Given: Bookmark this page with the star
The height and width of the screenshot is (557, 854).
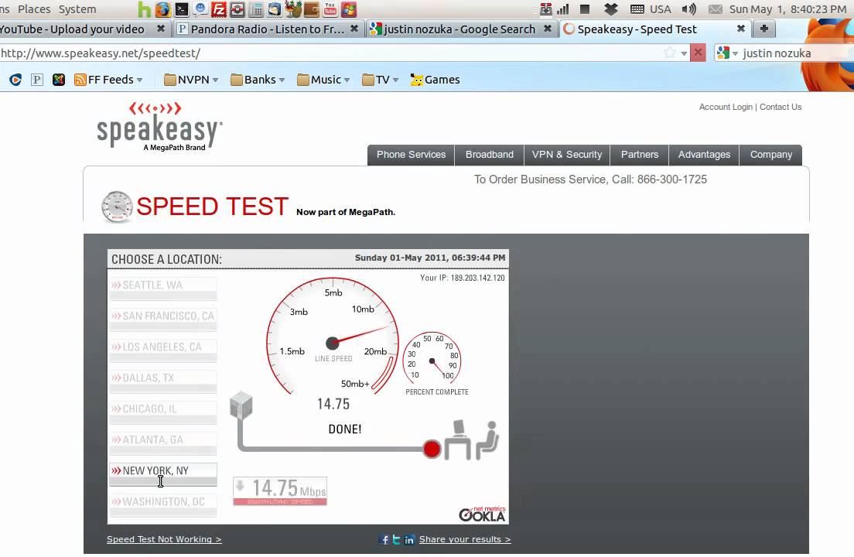Looking at the screenshot, I should 669,53.
